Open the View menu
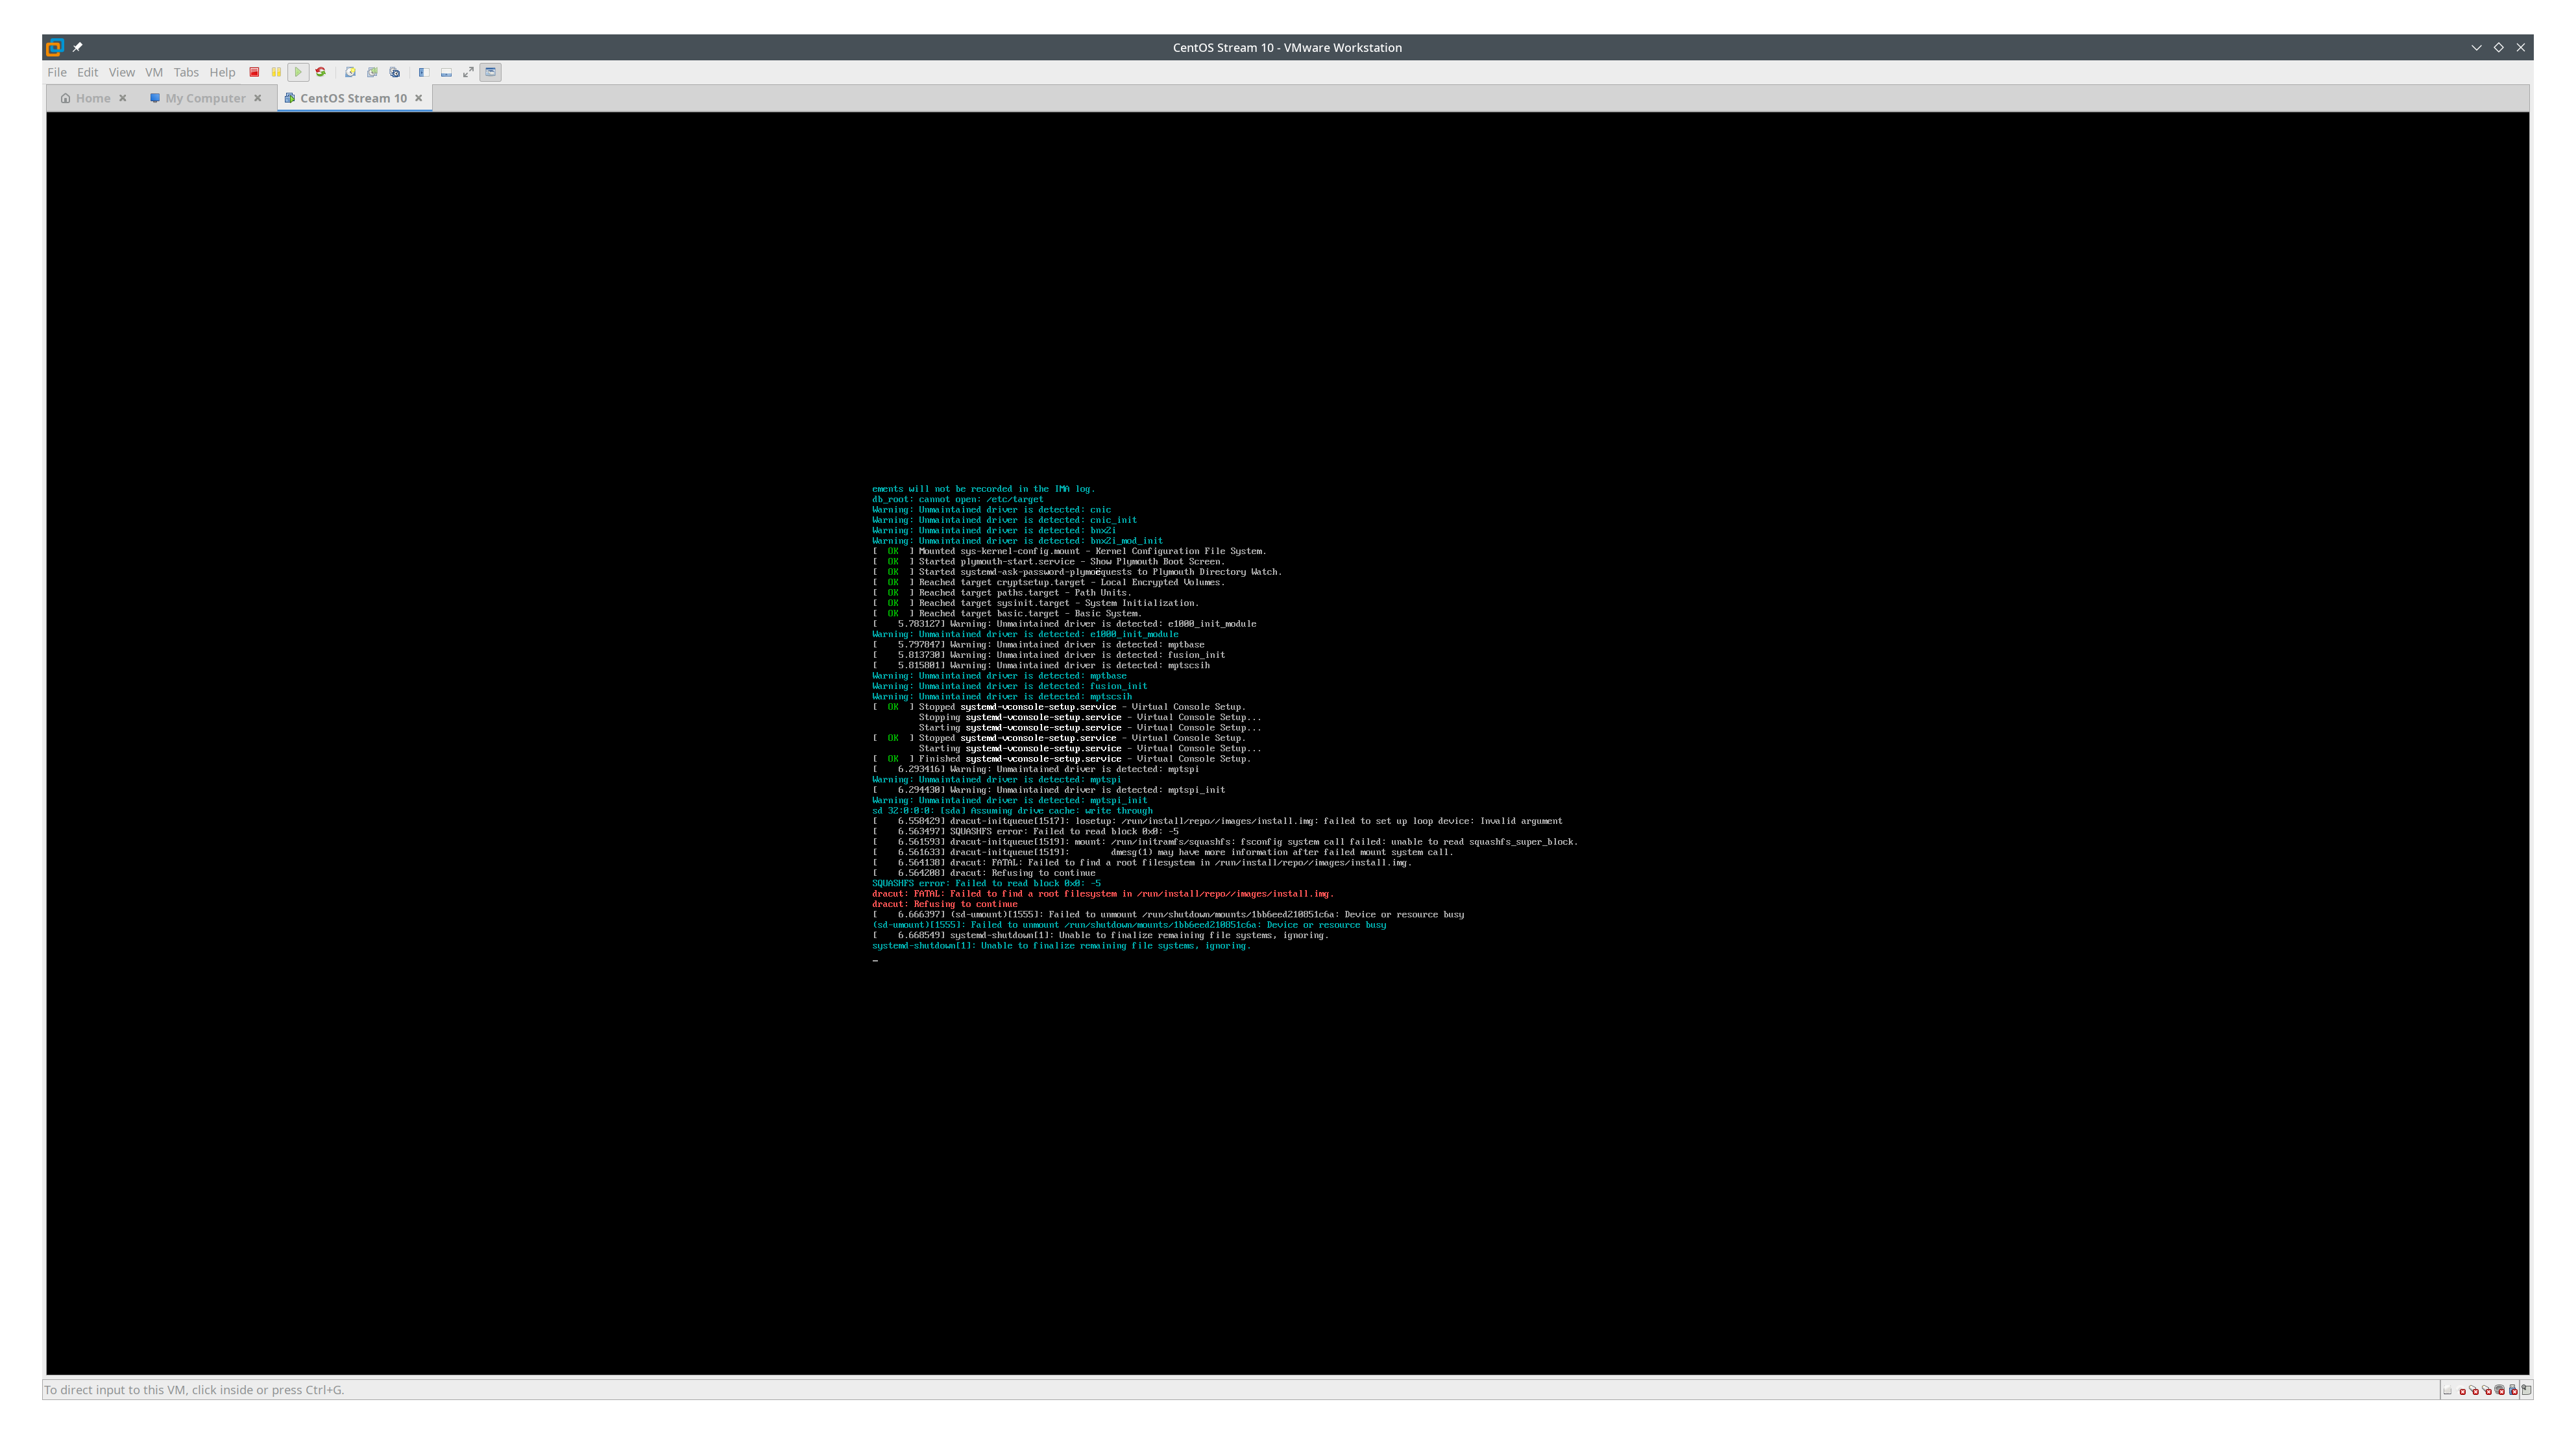 pyautogui.click(x=121, y=72)
